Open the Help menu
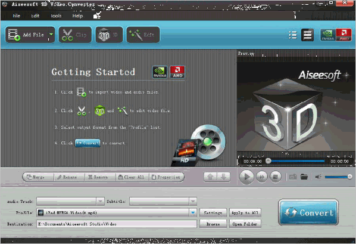The image size is (356, 244). click(x=77, y=16)
